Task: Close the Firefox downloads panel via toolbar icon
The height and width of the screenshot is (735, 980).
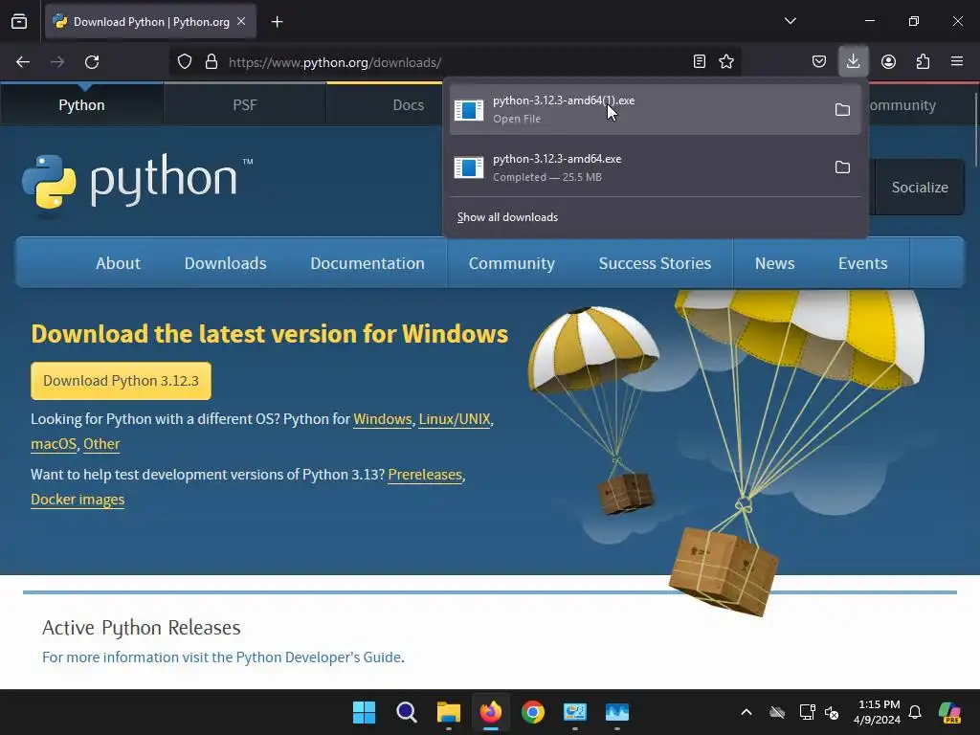Action: point(853,61)
